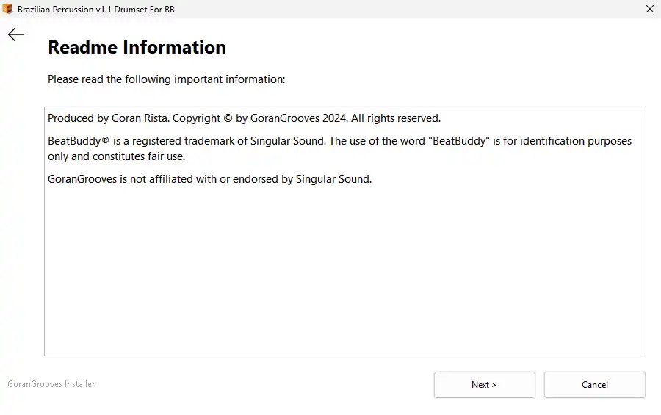The image size is (661, 415).
Task: Click the registered ® symbol after BeatBuddy
Action: coord(105,140)
